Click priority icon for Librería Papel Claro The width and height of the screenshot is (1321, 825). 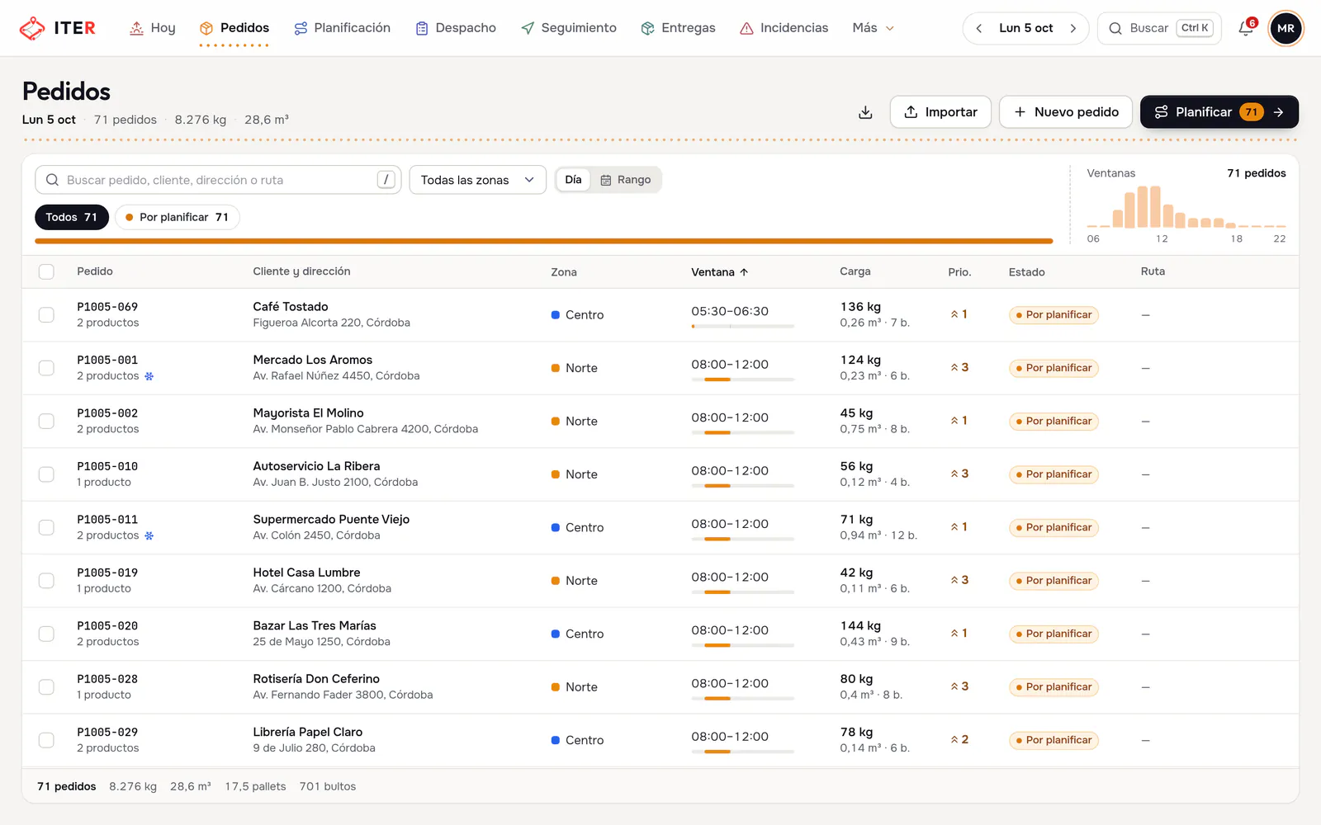pyautogui.click(x=954, y=740)
